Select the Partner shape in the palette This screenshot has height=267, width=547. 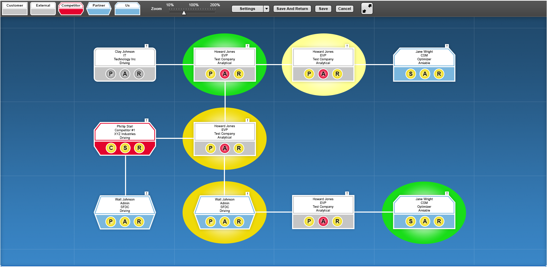[99, 9]
